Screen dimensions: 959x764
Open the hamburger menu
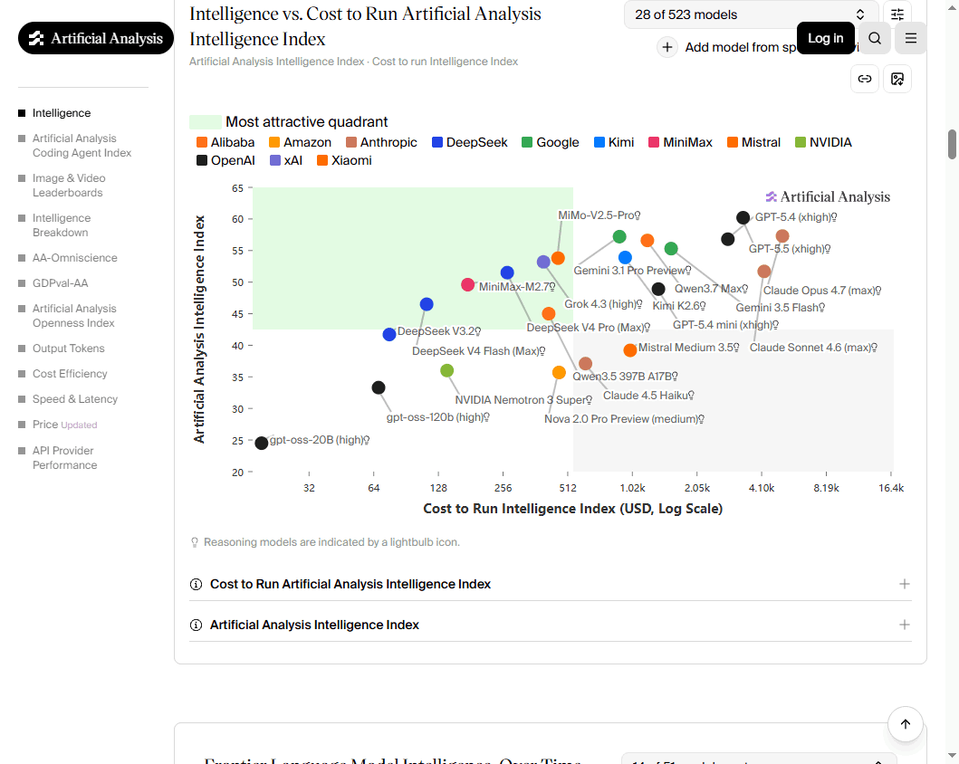[x=911, y=39]
